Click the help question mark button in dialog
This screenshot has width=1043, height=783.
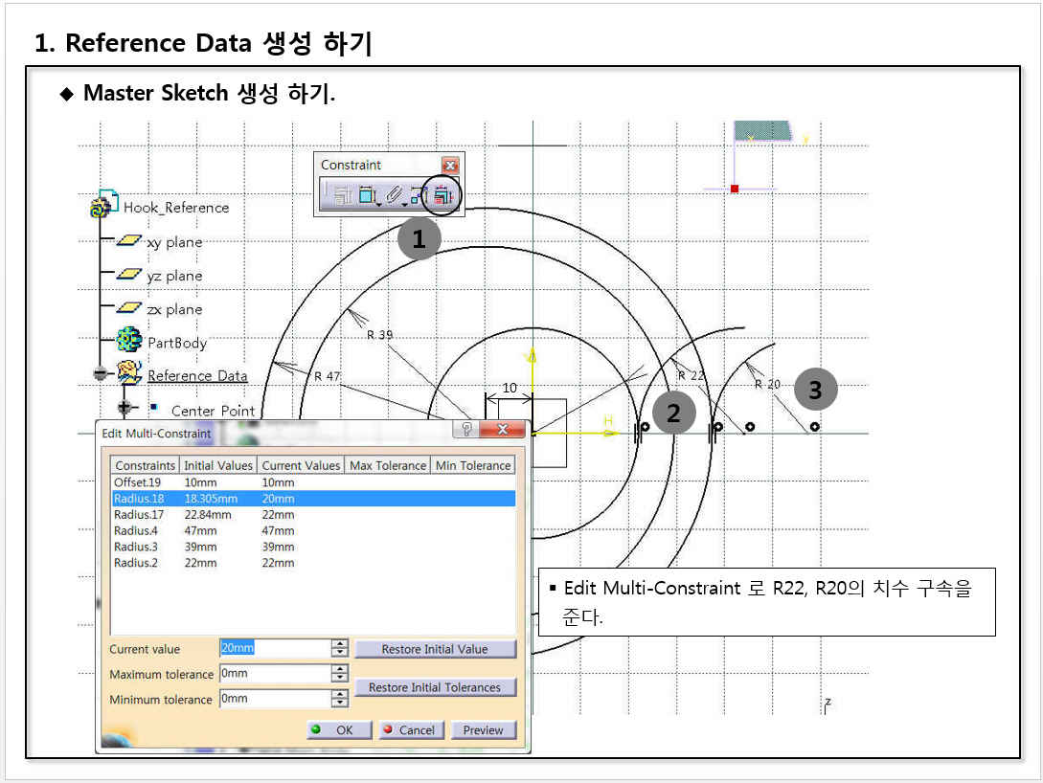(465, 430)
